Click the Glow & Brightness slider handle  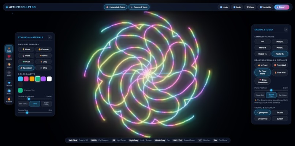(x=29, y=99)
